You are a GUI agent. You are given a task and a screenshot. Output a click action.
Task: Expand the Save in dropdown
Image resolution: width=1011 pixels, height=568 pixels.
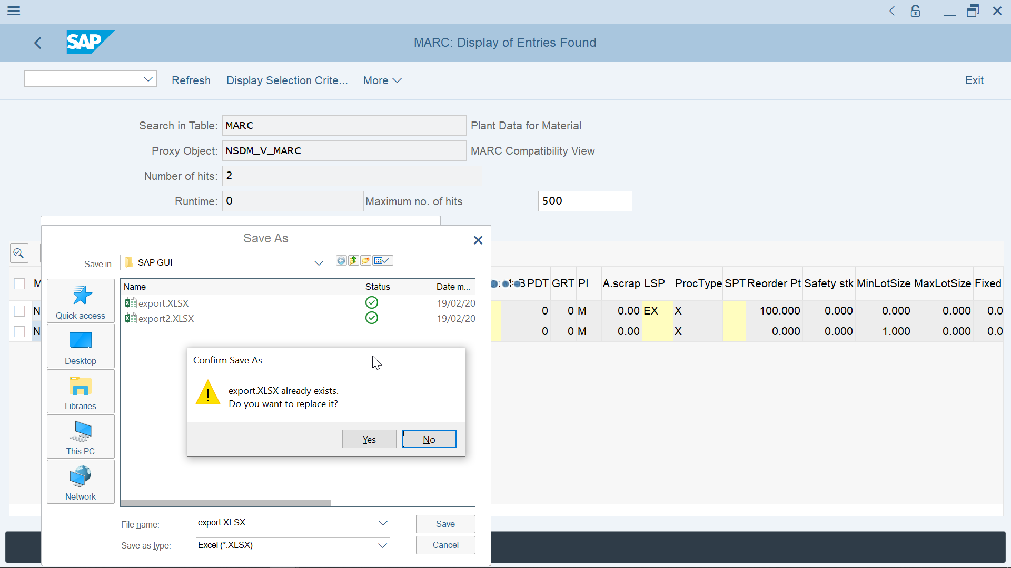pyautogui.click(x=319, y=262)
